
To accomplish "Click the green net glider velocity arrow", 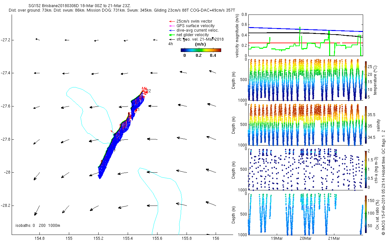I will tap(172, 35).
